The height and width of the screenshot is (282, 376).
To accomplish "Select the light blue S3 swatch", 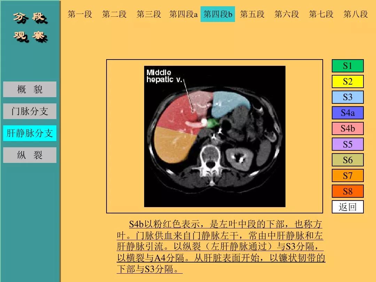I will click(347, 97).
